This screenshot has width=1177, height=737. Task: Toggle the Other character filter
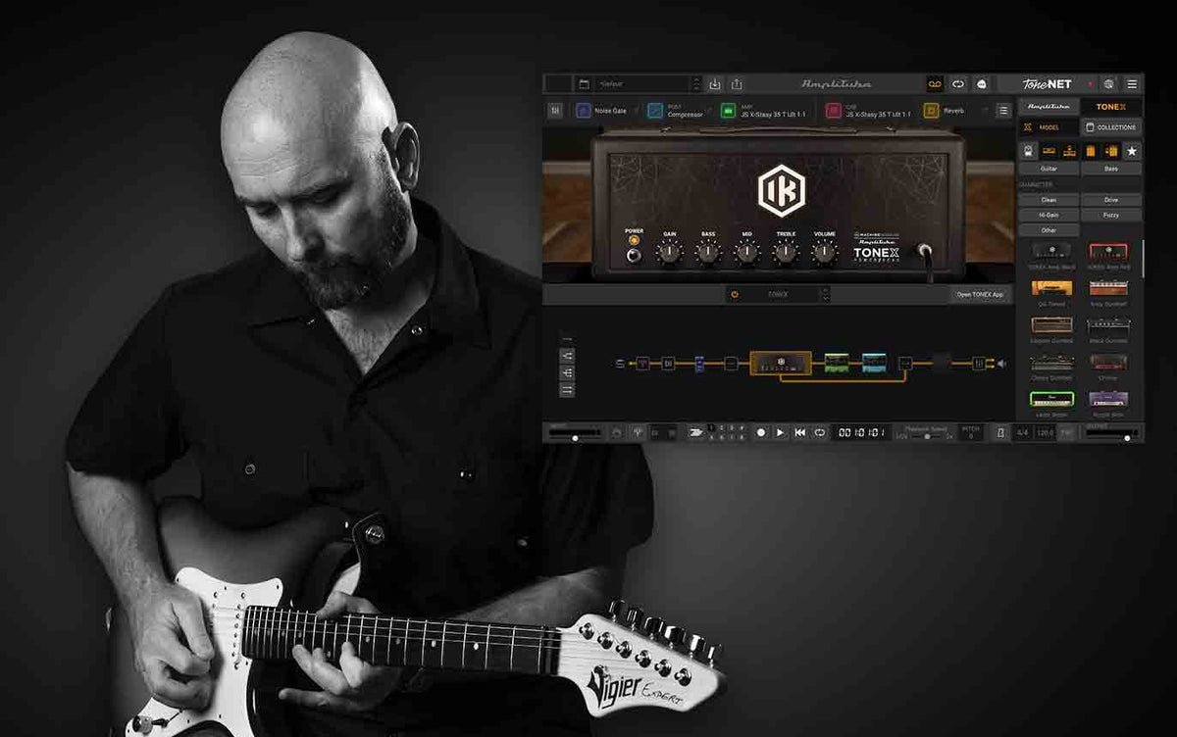(x=1049, y=230)
